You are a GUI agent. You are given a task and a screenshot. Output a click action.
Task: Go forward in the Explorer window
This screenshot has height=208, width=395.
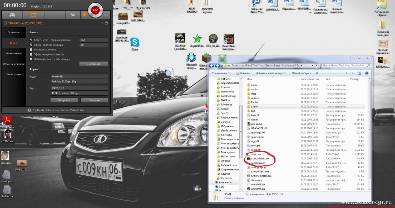tap(217, 66)
